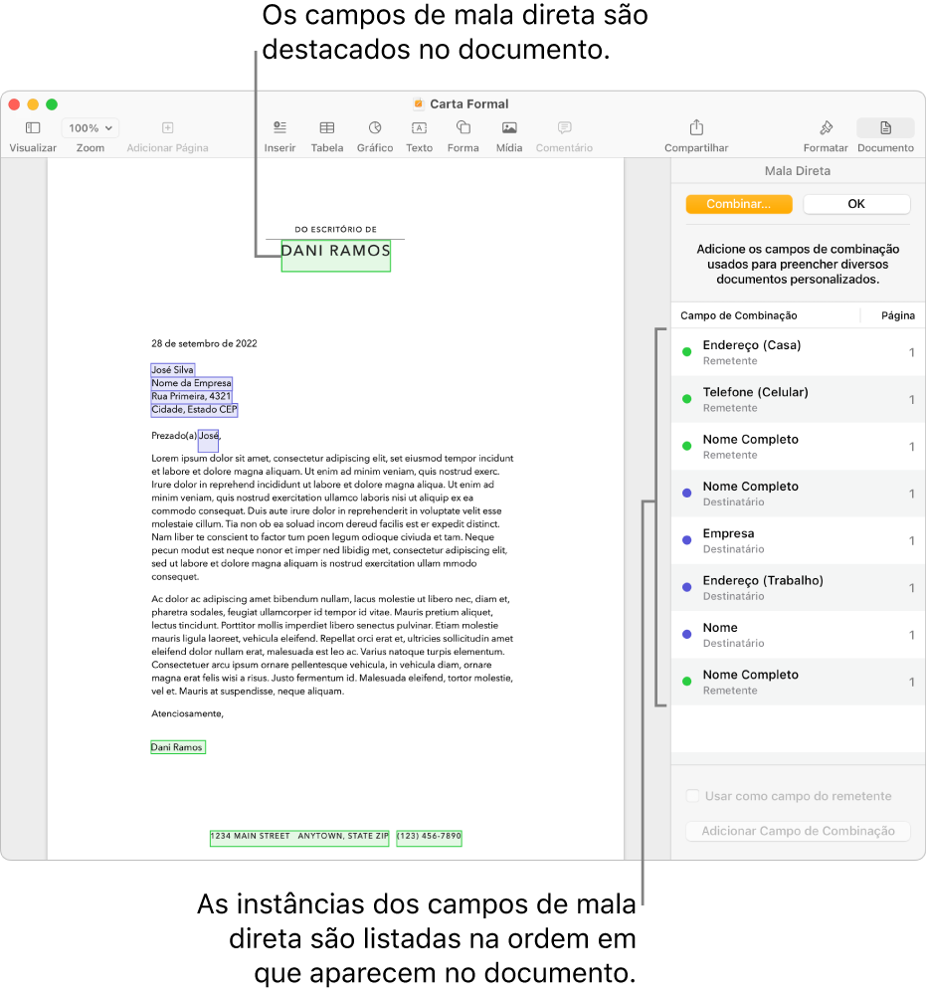This screenshot has height=998, width=926.
Task: Click the Compartilhar share icon
Action: [x=697, y=127]
